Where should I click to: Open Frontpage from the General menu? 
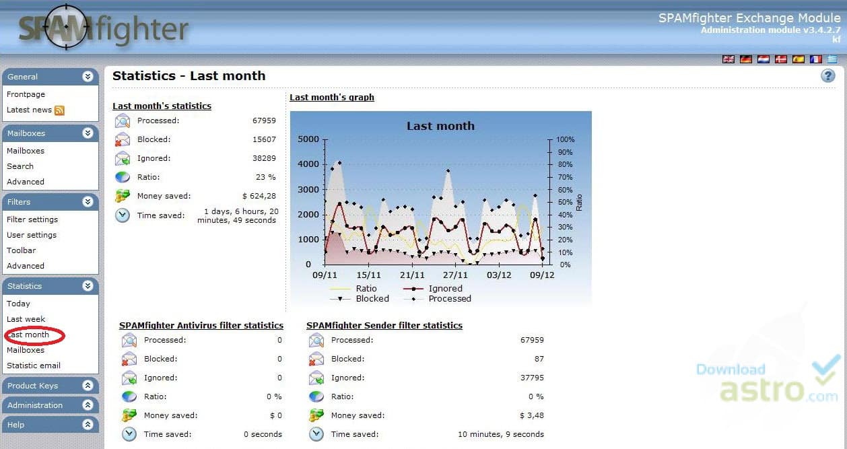(26, 94)
